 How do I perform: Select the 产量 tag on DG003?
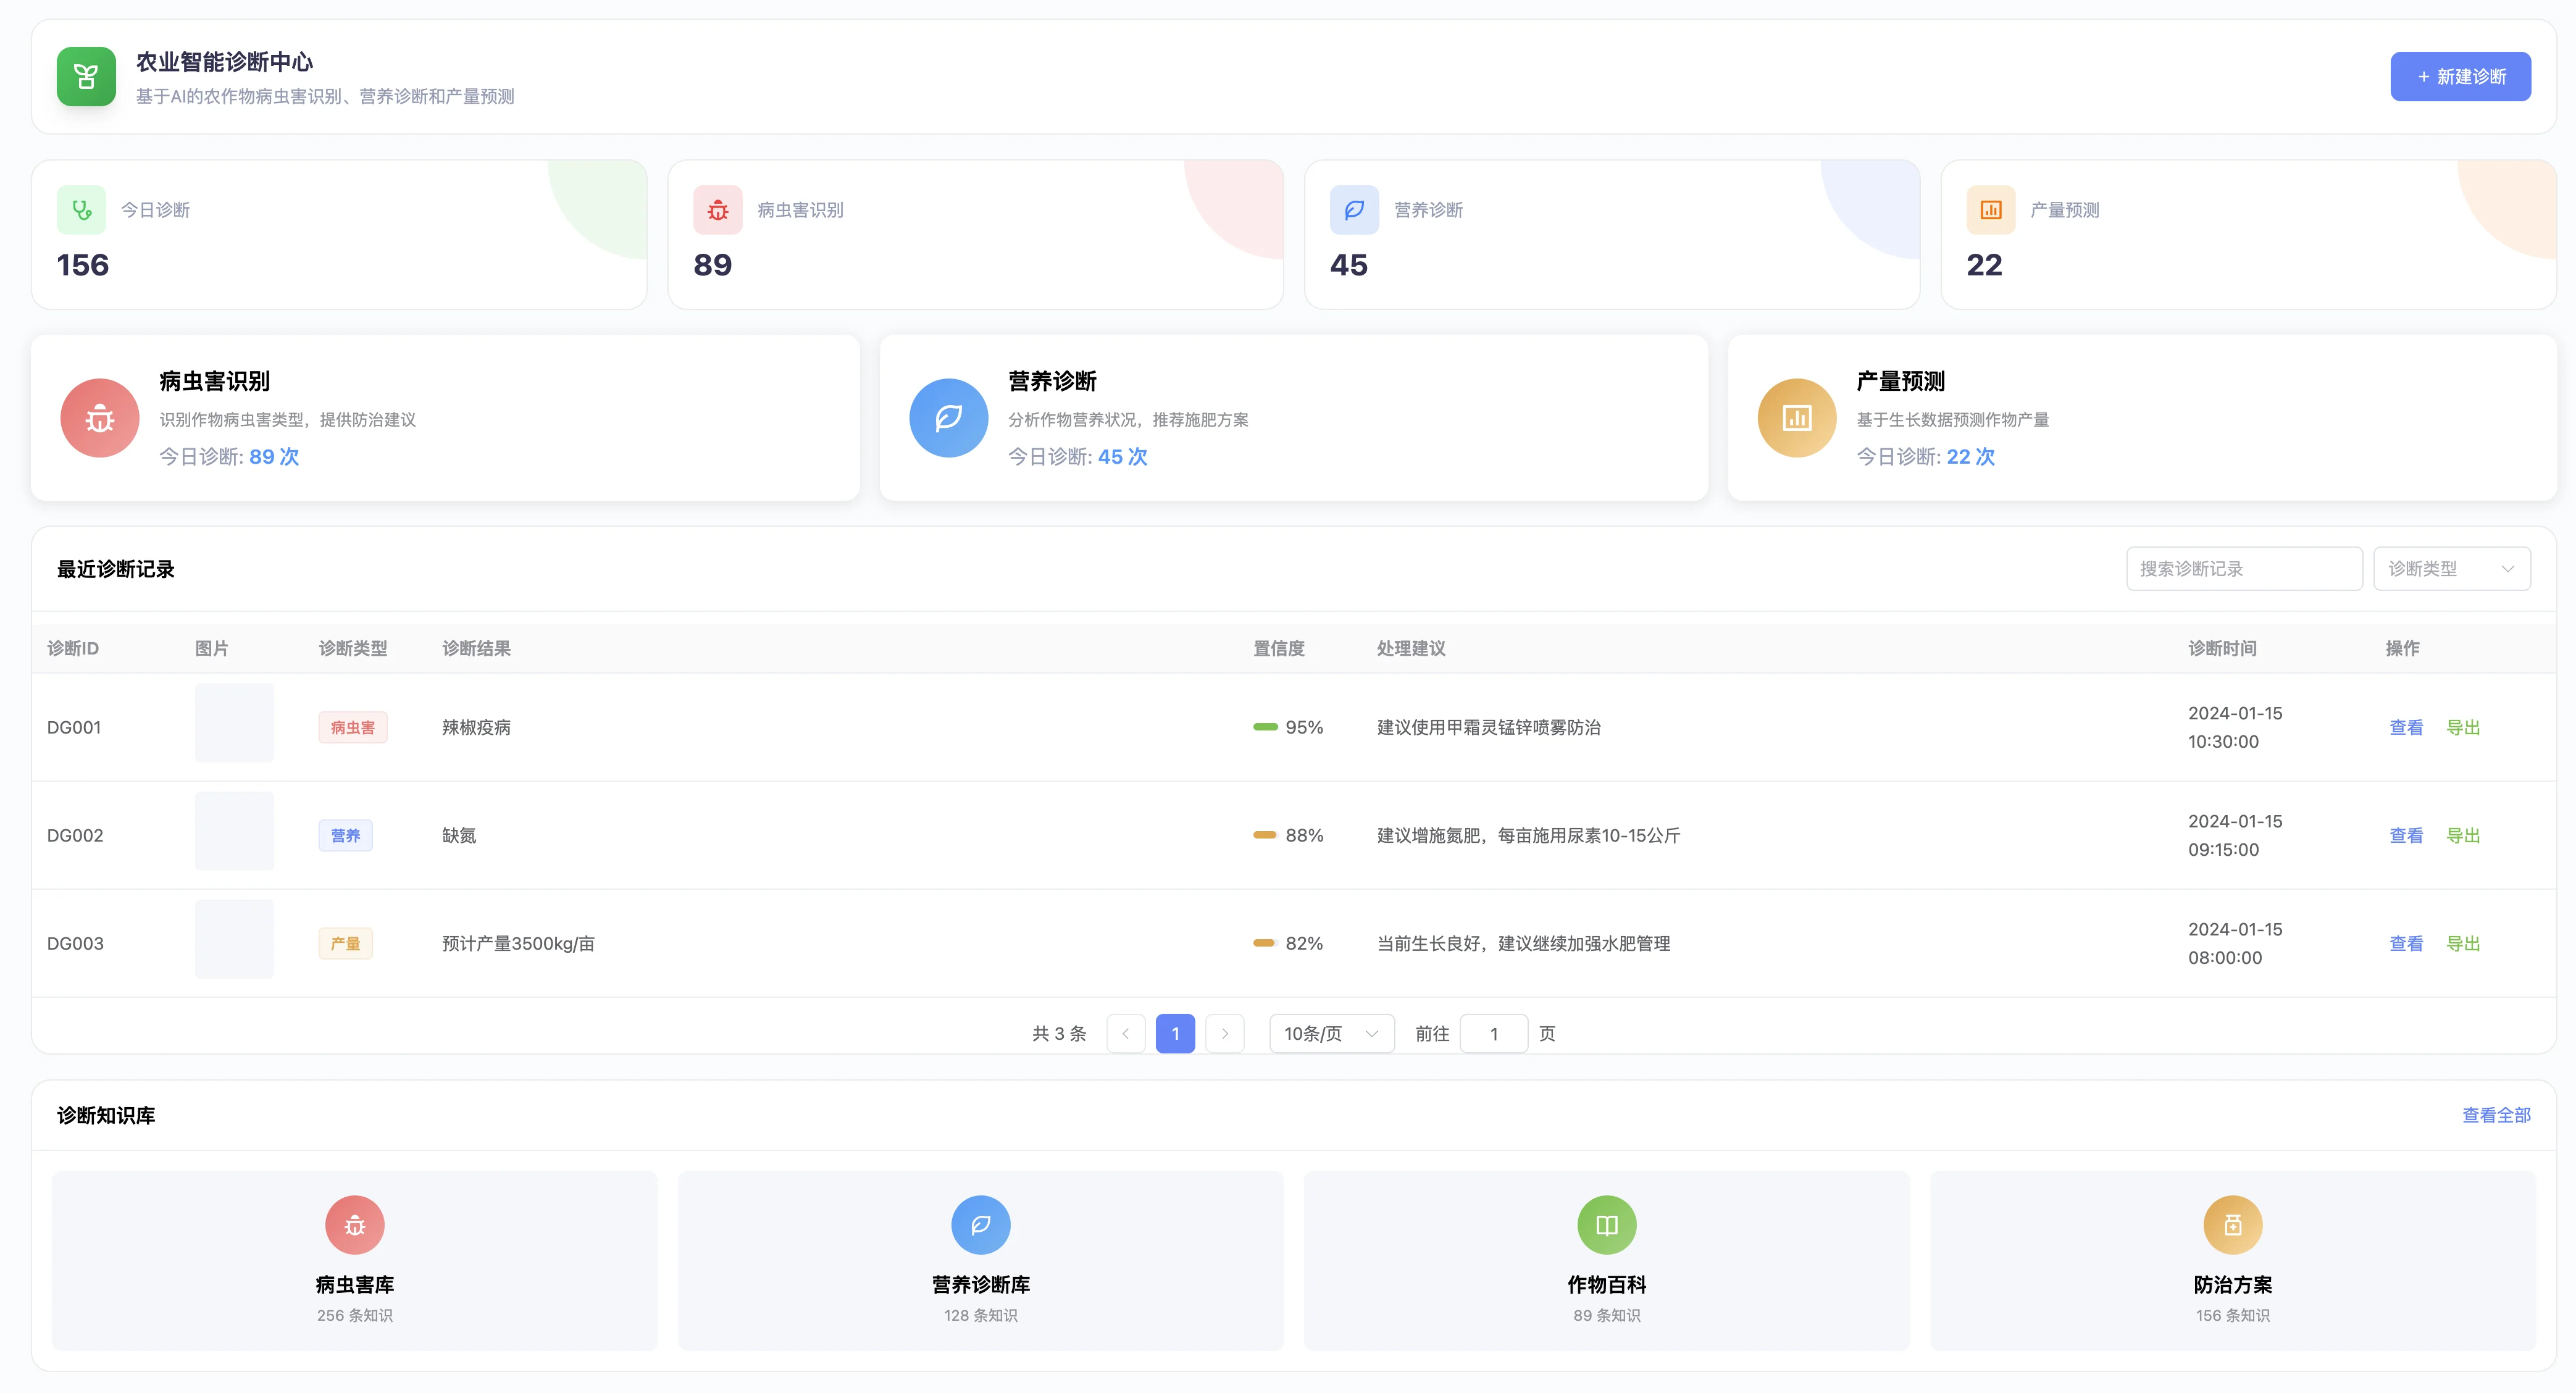345,943
